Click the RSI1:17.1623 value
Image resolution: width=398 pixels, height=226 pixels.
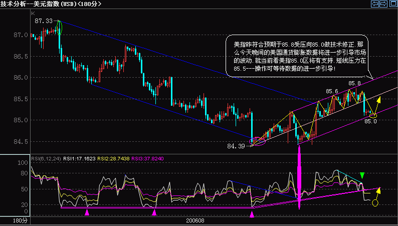79,158
